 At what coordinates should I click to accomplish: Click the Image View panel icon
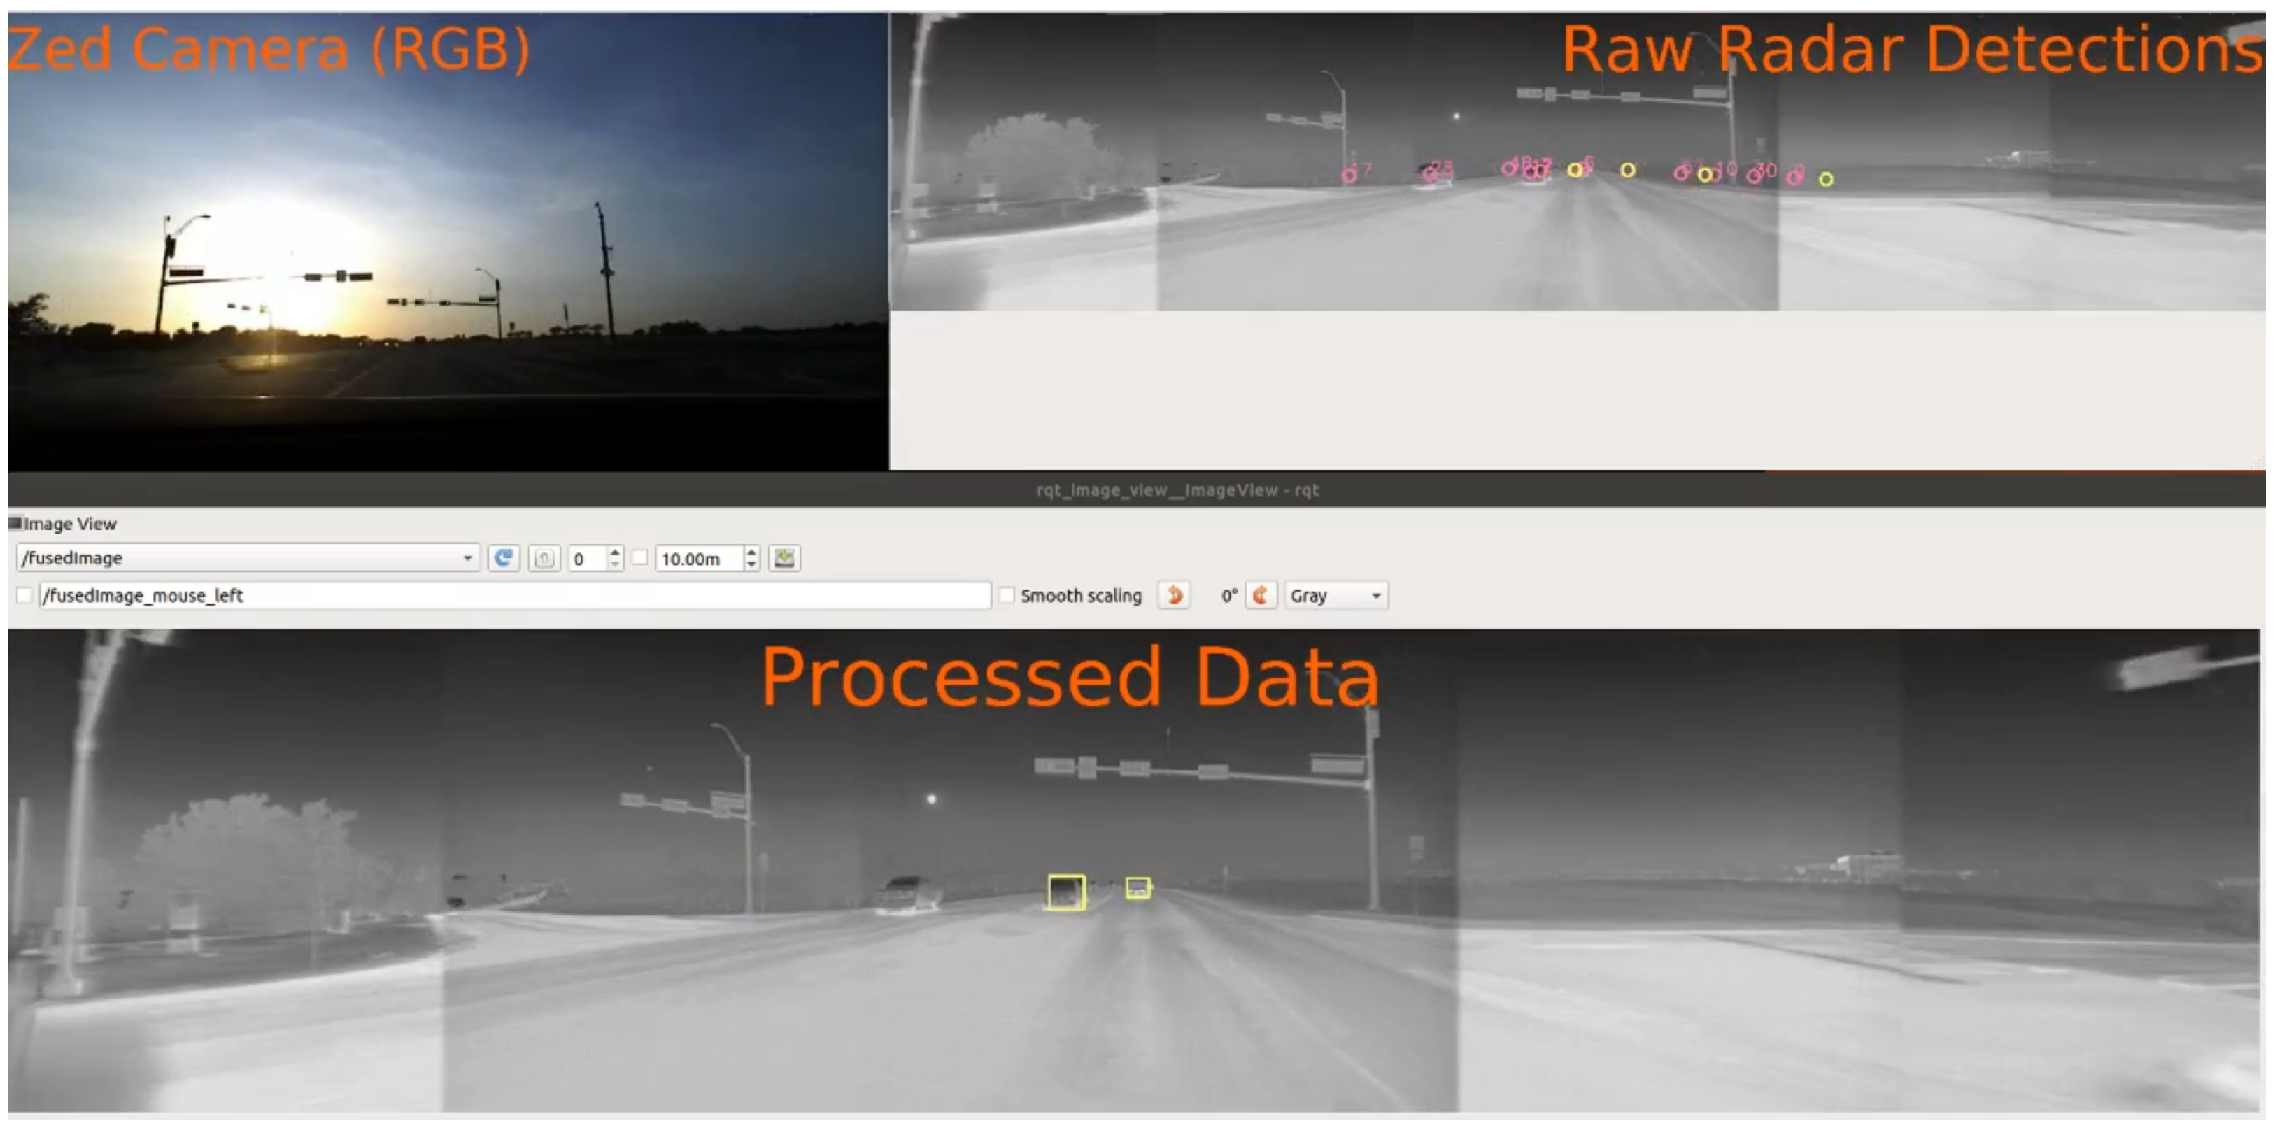[x=15, y=523]
